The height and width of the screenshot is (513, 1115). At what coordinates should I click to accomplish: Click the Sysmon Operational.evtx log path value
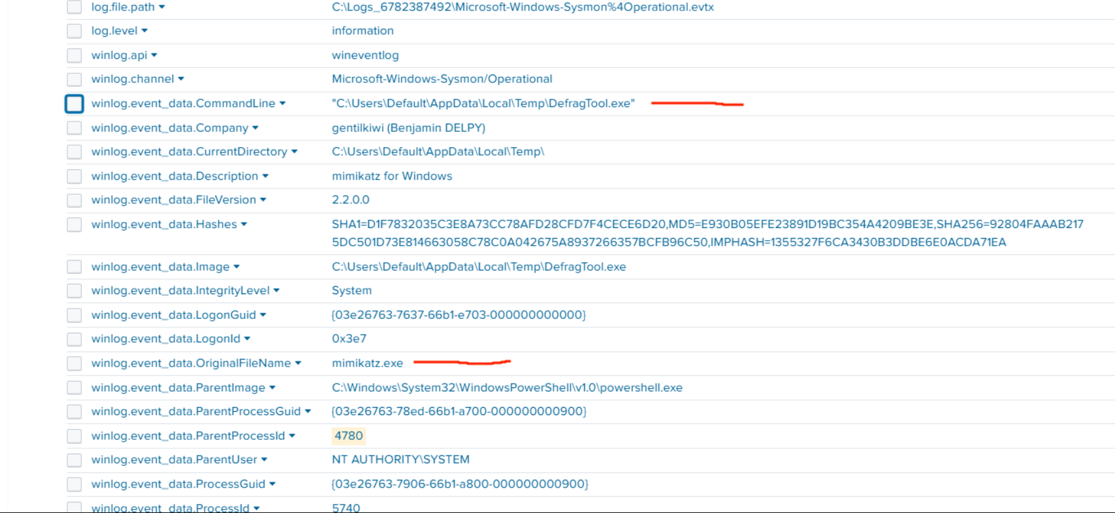pyautogui.click(x=523, y=7)
